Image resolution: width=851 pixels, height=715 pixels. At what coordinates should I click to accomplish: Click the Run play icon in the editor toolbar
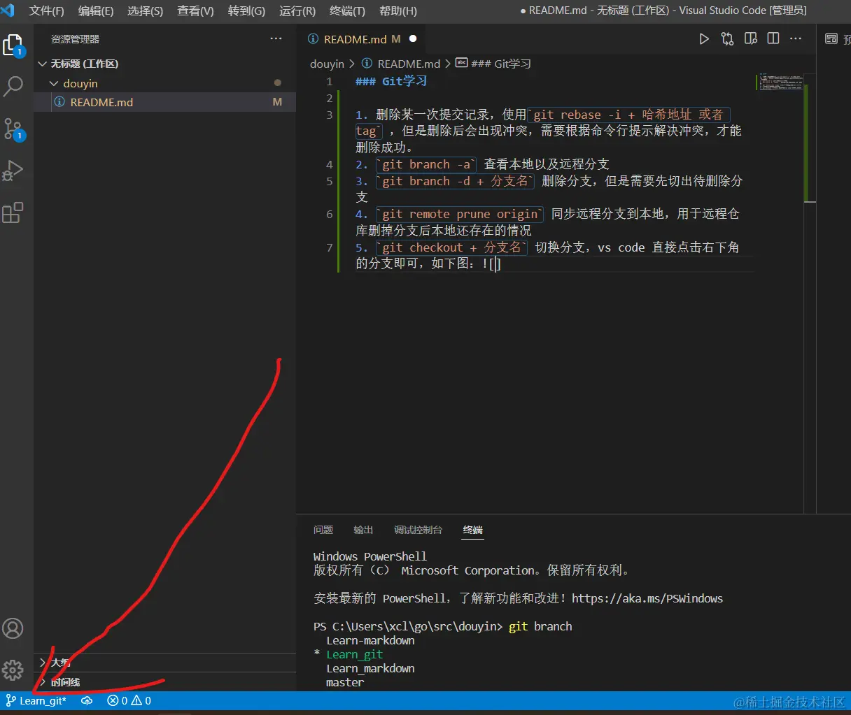tap(704, 38)
